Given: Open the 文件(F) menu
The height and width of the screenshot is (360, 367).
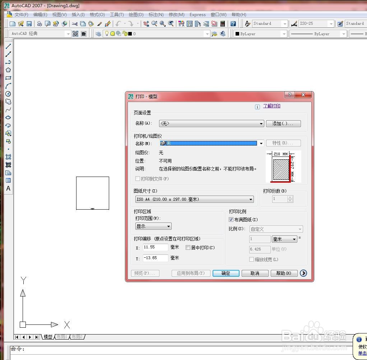Looking at the screenshot, I should click(x=21, y=14).
